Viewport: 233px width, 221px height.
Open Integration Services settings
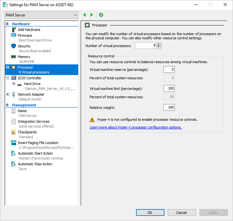34,121
